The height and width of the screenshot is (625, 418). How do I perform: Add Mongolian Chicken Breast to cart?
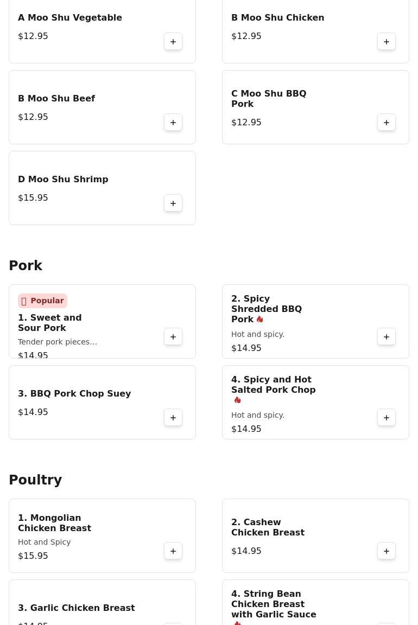tap(173, 551)
